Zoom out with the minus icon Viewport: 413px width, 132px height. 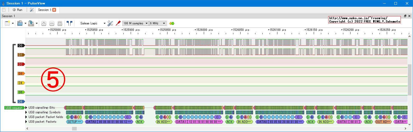(x=52, y=23)
